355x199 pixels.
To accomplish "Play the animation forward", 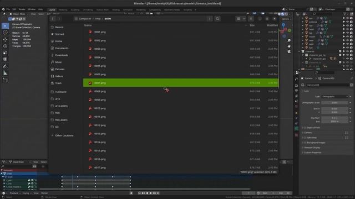I will click(150, 193).
